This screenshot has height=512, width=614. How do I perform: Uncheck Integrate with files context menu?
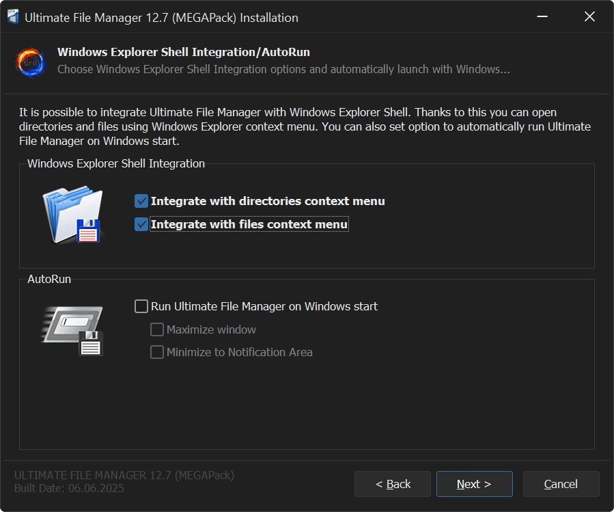pyautogui.click(x=141, y=224)
